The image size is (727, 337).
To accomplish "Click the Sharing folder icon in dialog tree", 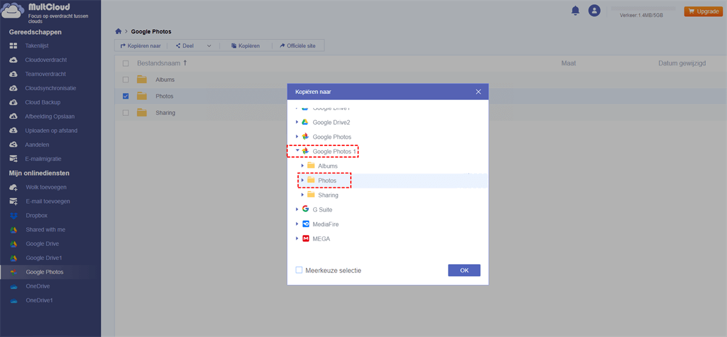I will pyautogui.click(x=311, y=195).
